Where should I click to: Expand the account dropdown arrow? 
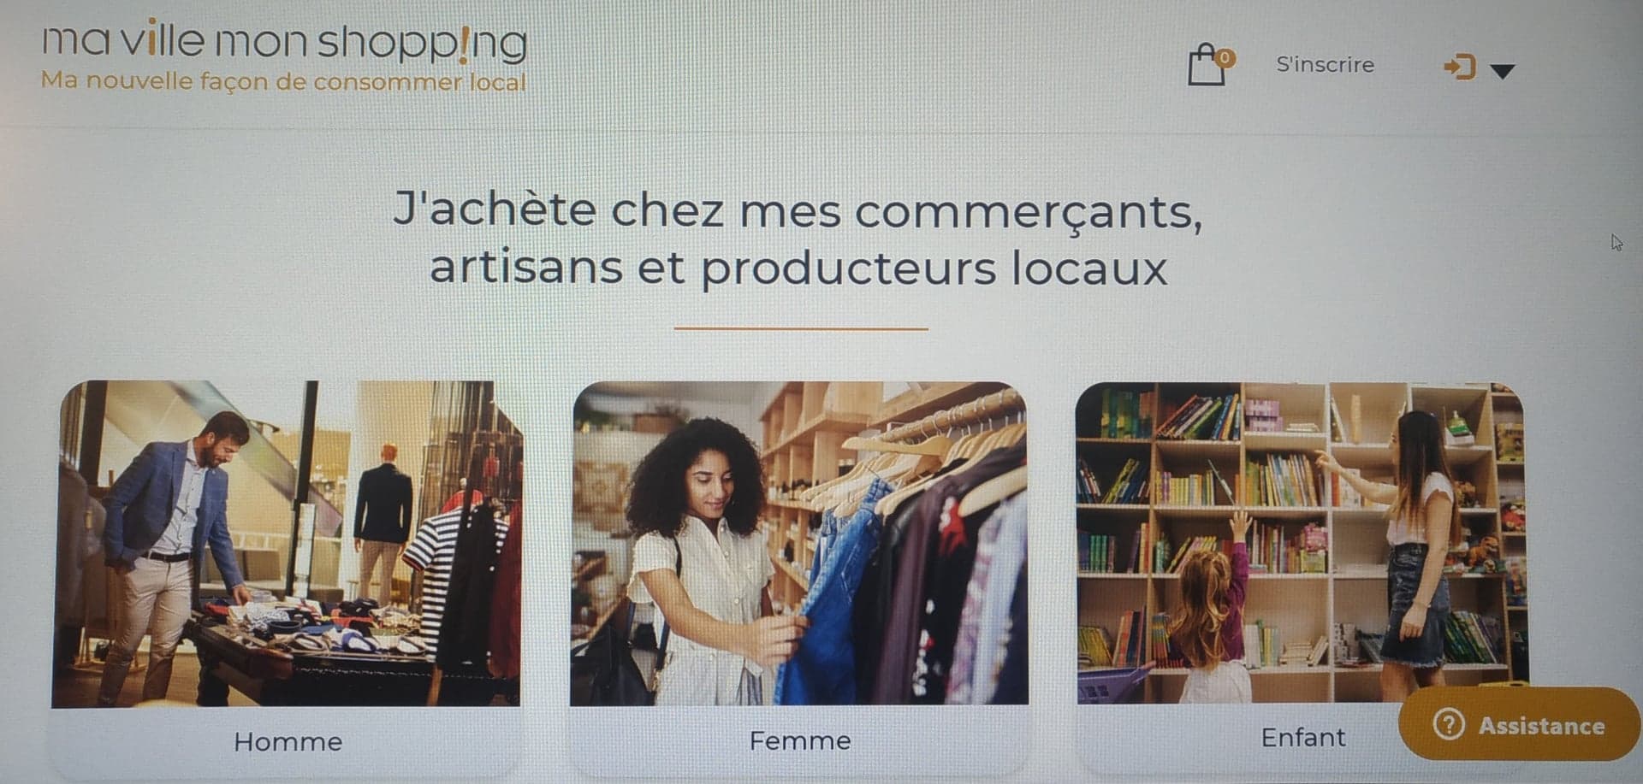click(x=1503, y=71)
